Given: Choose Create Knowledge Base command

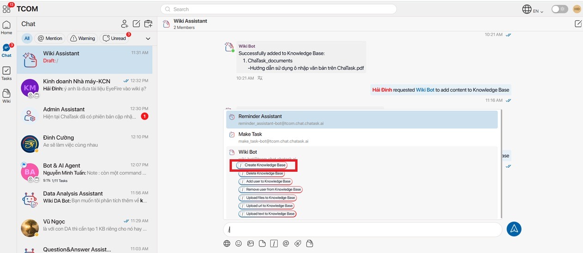Looking at the screenshot, I should [262, 165].
